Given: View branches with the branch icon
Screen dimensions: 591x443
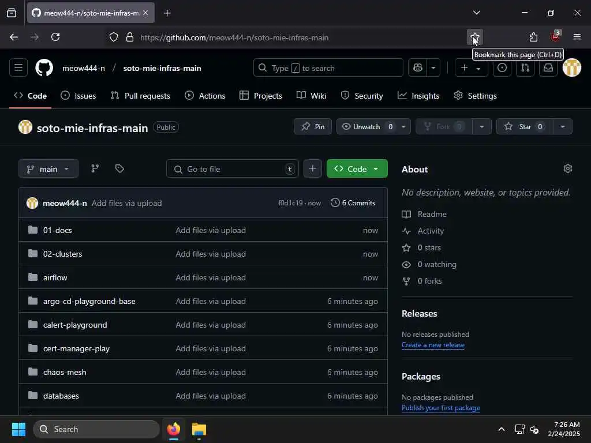Looking at the screenshot, I should tap(95, 169).
